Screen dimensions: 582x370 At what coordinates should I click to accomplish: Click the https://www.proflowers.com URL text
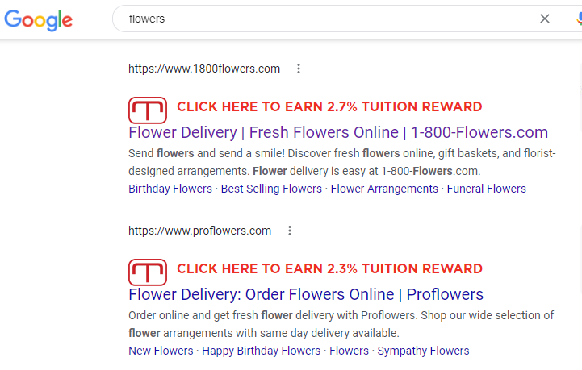click(199, 231)
